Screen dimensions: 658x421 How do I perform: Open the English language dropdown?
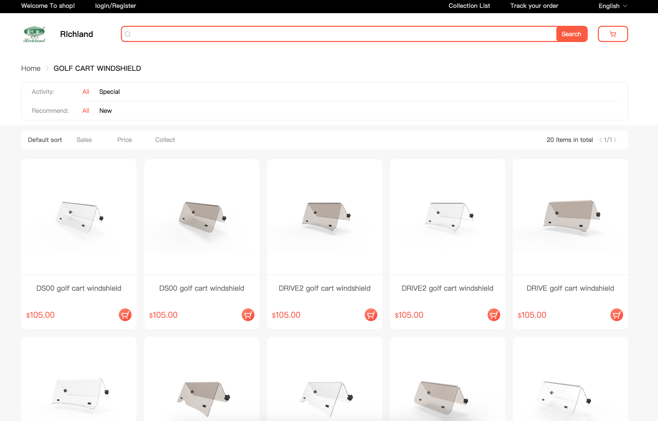613,6
